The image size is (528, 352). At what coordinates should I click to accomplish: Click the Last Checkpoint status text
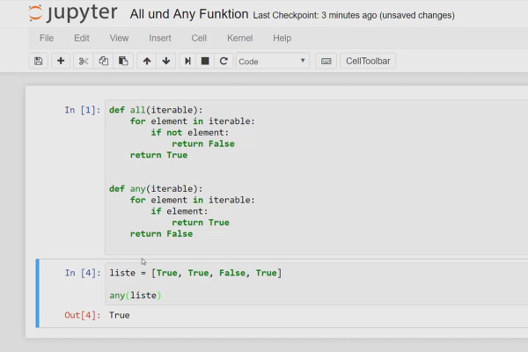click(x=354, y=15)
